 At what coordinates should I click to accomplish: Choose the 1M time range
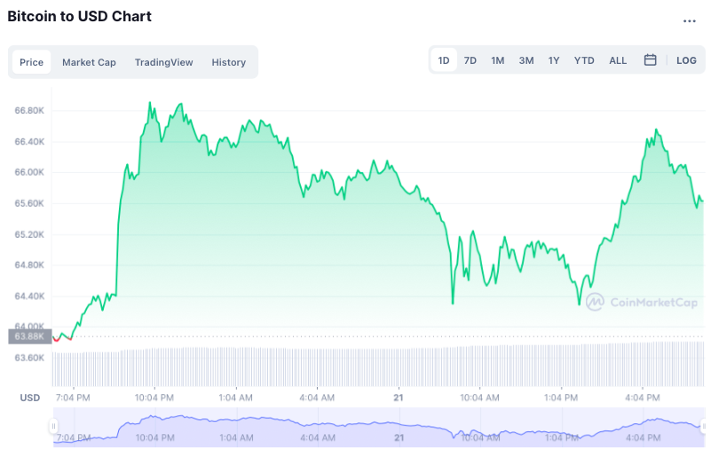(498, 60)
